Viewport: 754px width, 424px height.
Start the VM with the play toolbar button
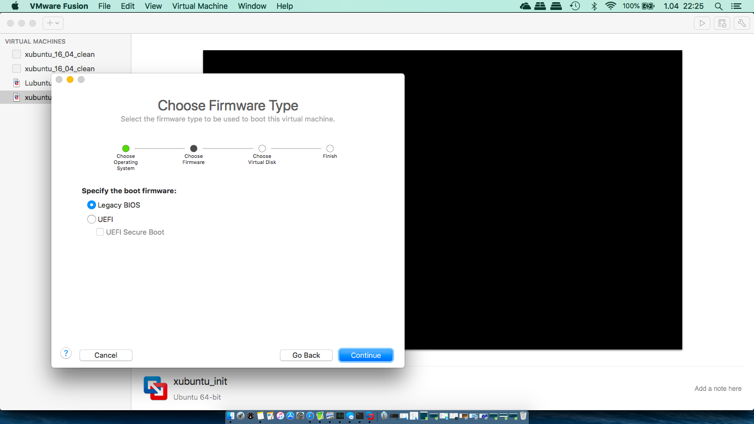[702, 23]
